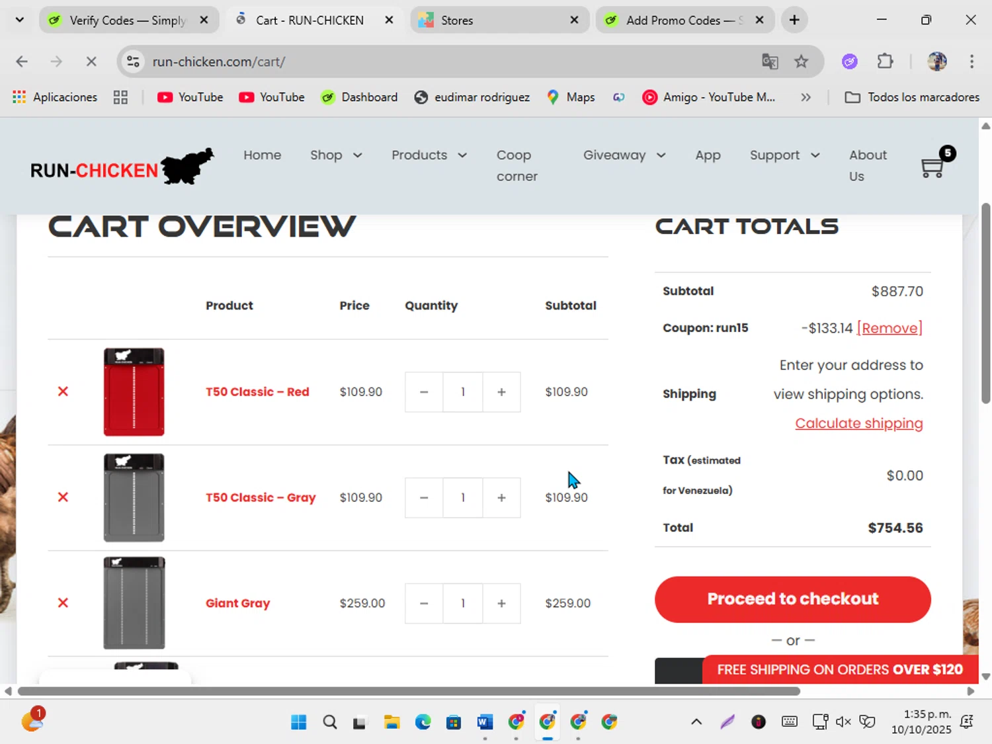
Task: Switch to the Stores tab
Action: point(499,20)
